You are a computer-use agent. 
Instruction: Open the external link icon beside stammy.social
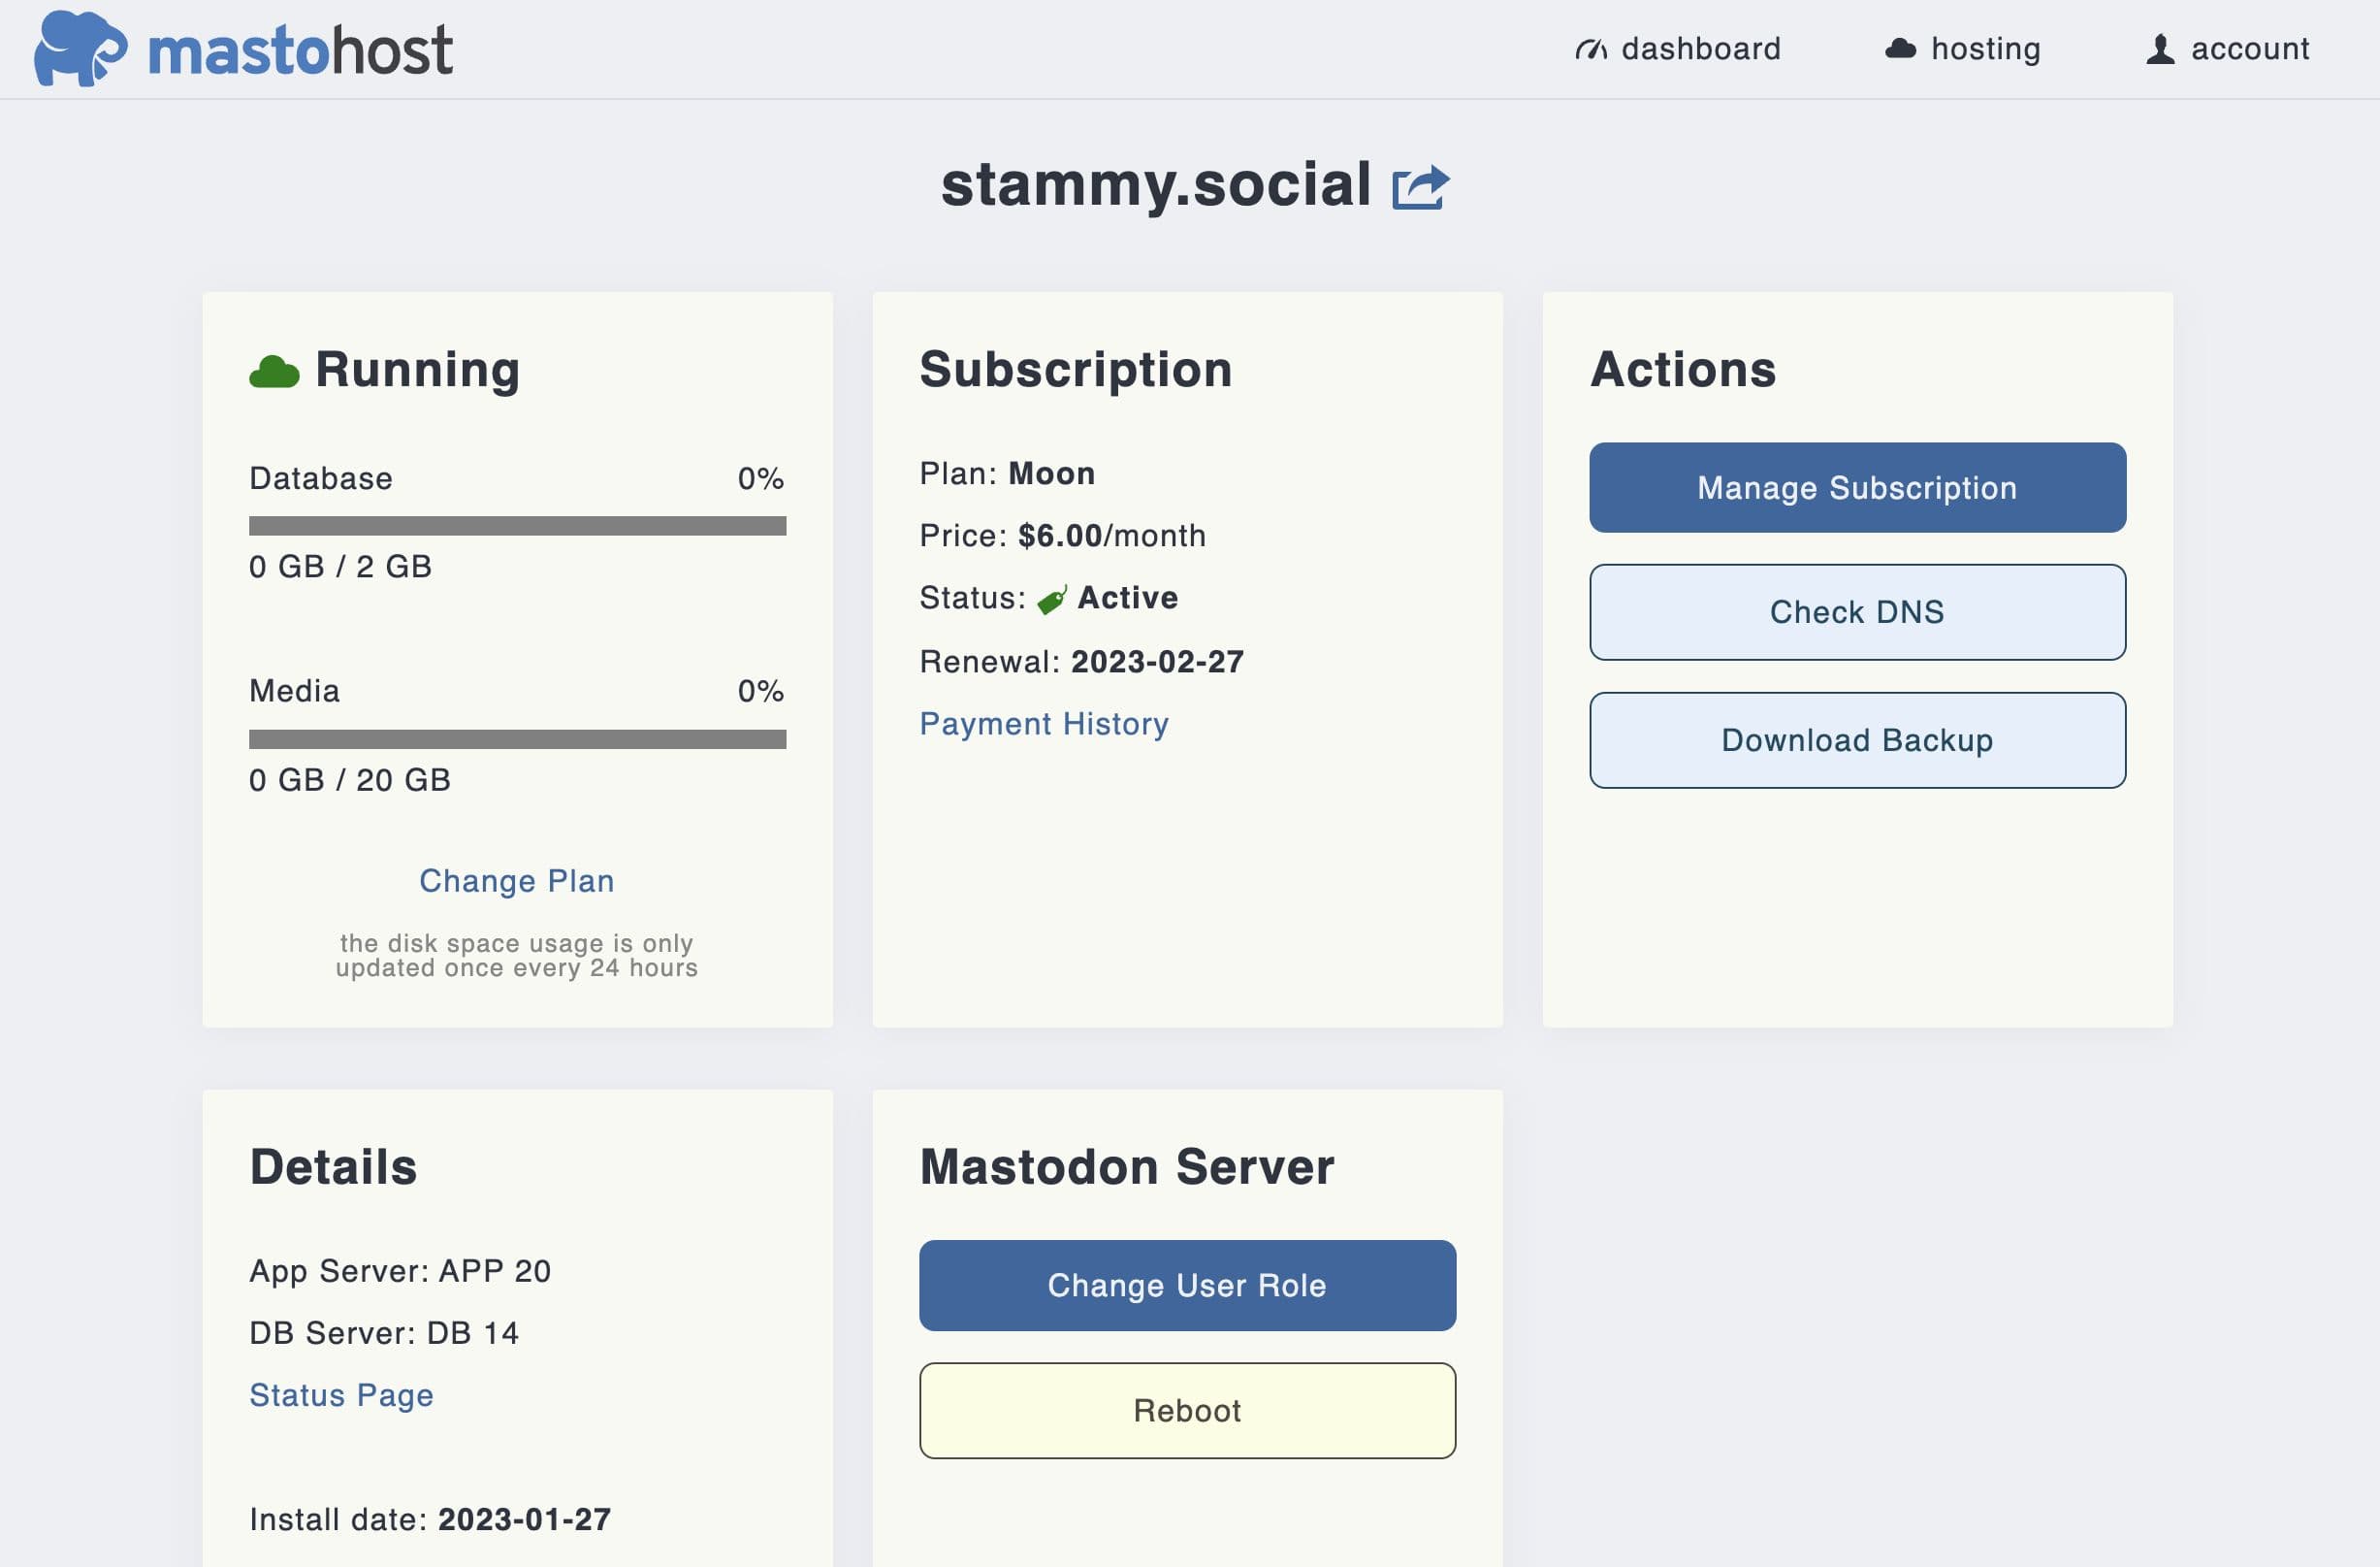1420,187
